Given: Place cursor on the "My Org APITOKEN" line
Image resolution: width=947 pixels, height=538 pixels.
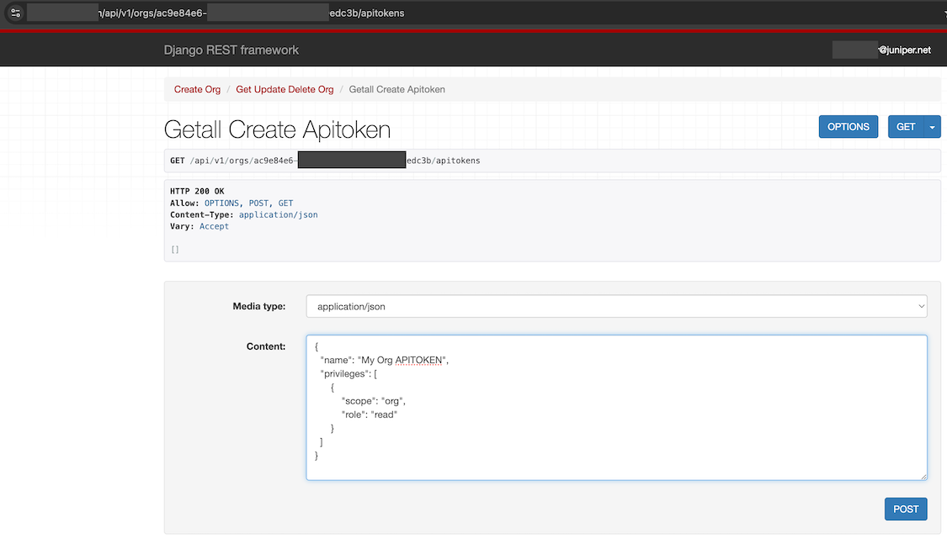Looking at the screenshot, I should click(x=384, y=360).
